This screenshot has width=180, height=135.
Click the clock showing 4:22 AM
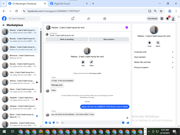tap(165, 130)
